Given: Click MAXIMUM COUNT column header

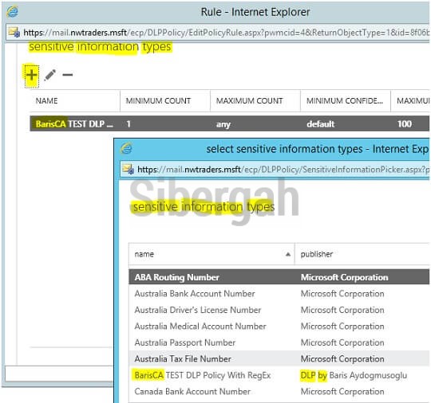Looking at the screenshot, I should point(255,100).
